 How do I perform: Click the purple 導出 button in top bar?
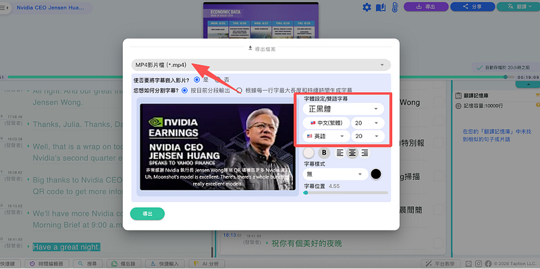(x=426, y=7)
